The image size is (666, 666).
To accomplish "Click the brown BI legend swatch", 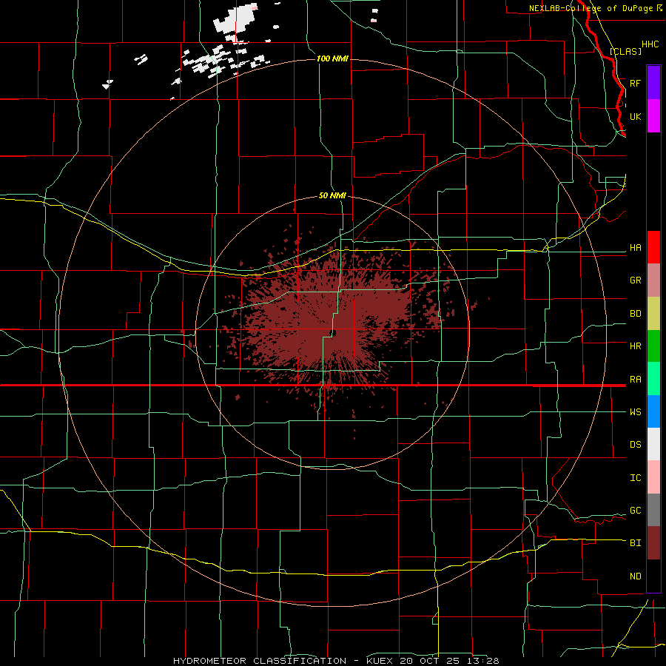I will pos(653,543).
